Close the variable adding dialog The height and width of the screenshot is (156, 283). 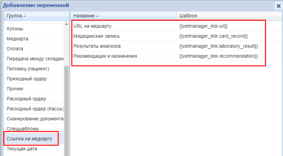click(x=278, y=5)
